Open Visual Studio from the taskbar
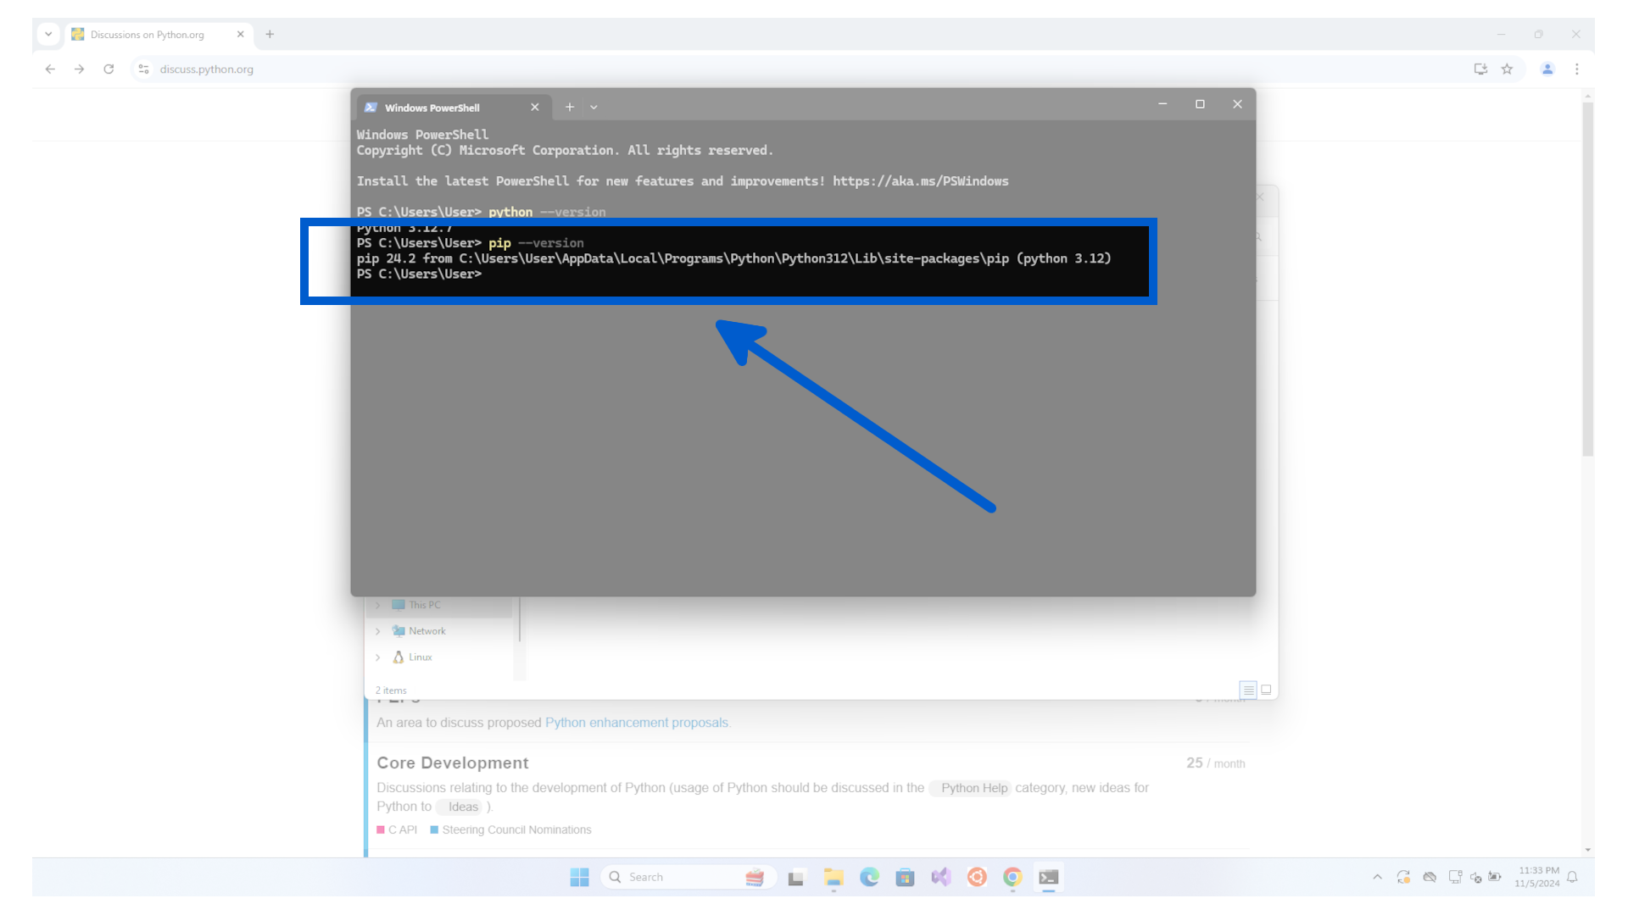1628x915 pixels. [x=940, y=877]
